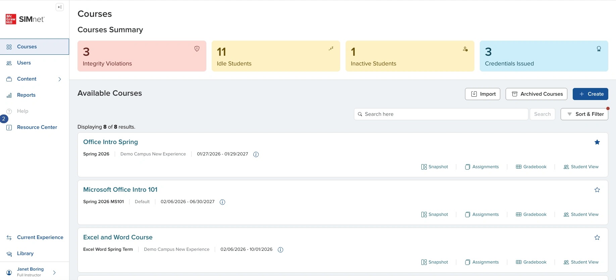Open Student View for Office Intro Spring
The width and height of the screenshot is (616, 280).
click(581, 167)
